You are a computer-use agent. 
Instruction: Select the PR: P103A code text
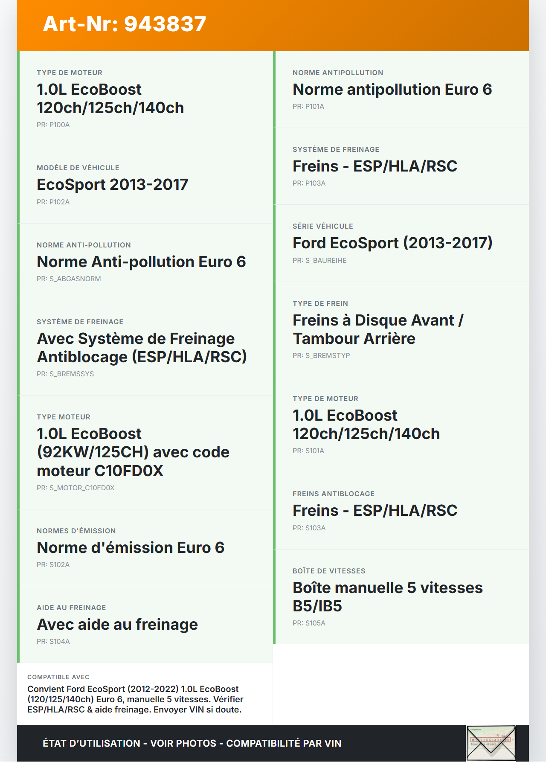309,183
